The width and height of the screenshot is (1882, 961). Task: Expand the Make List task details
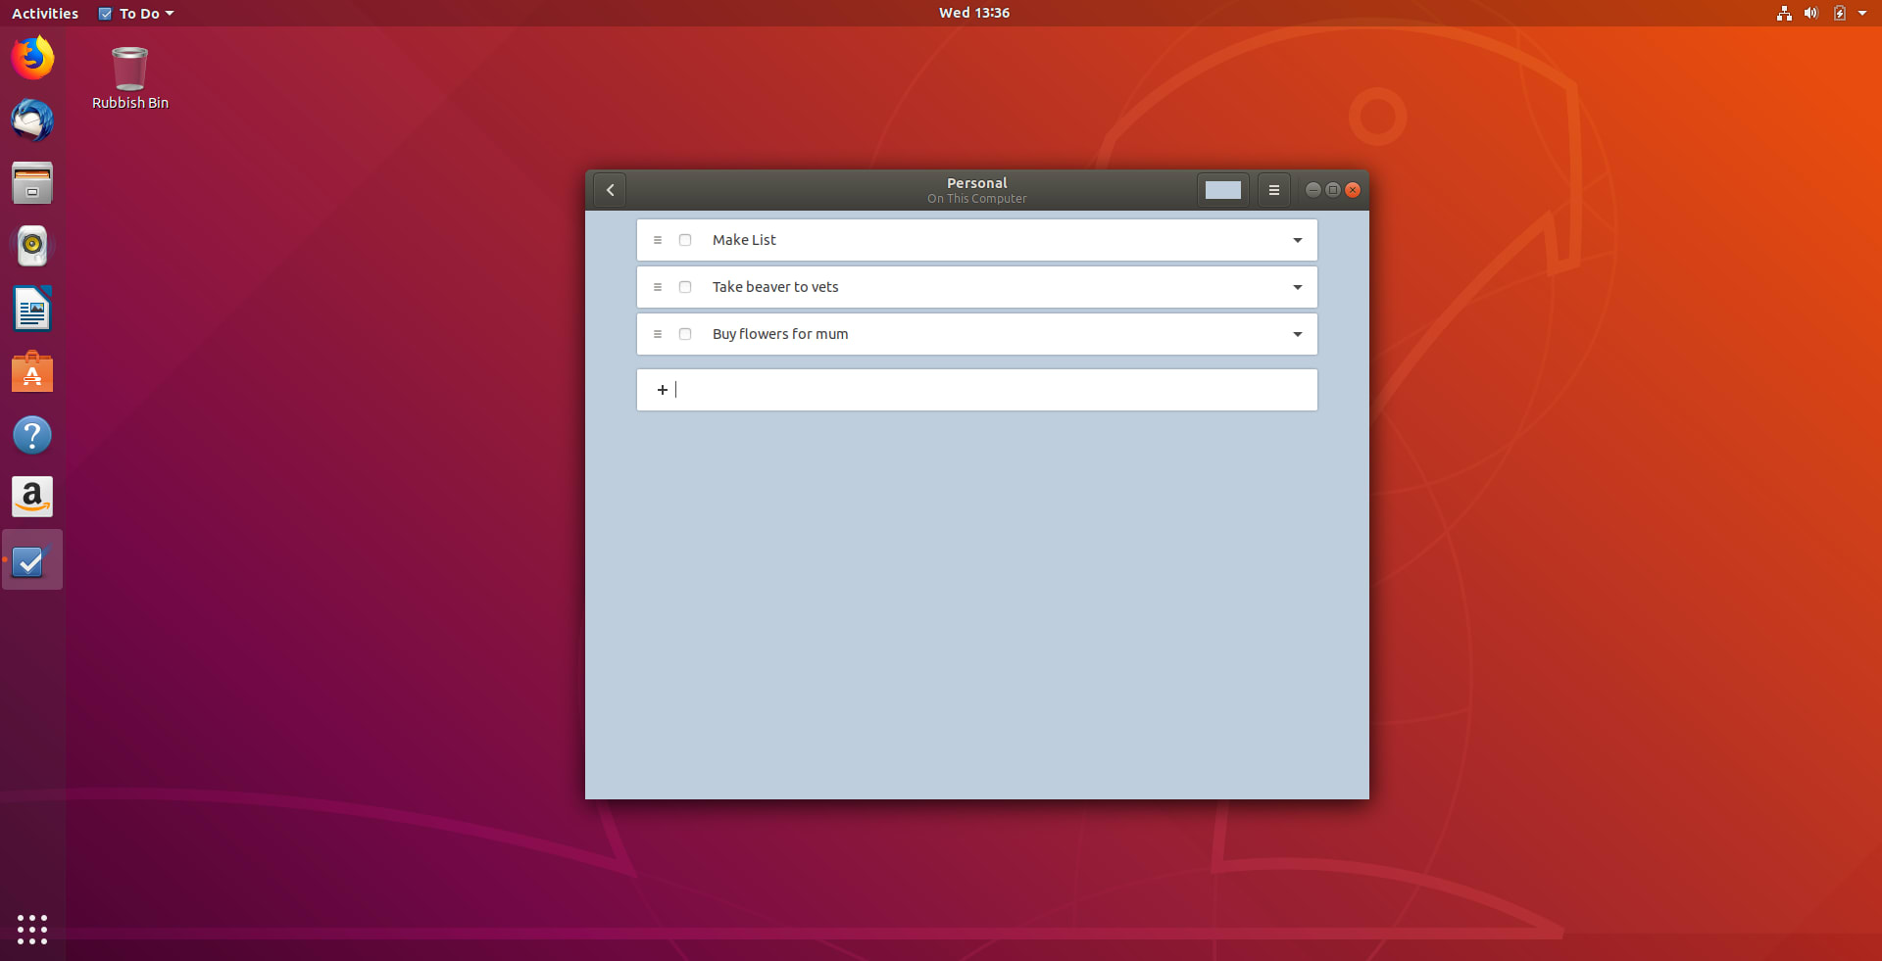pos(1297,240)
